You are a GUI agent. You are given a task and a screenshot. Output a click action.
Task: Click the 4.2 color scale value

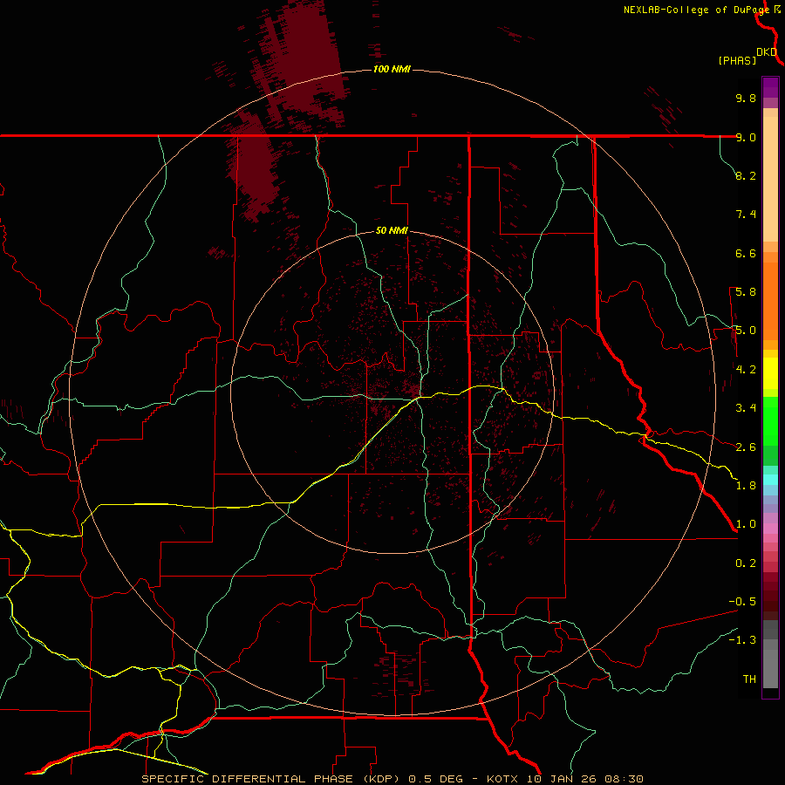coord(746,370)
